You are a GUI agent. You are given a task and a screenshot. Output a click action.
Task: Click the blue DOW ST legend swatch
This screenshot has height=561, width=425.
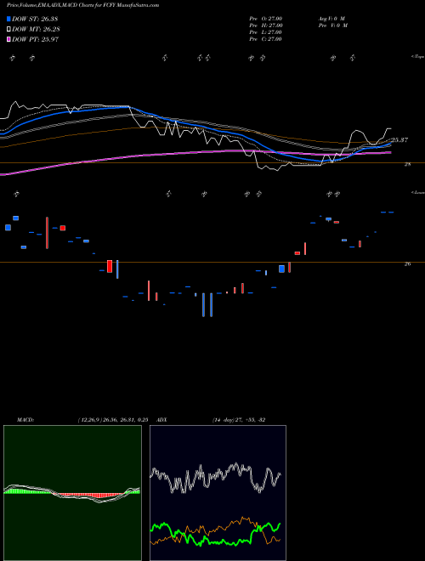click(8, 19)
